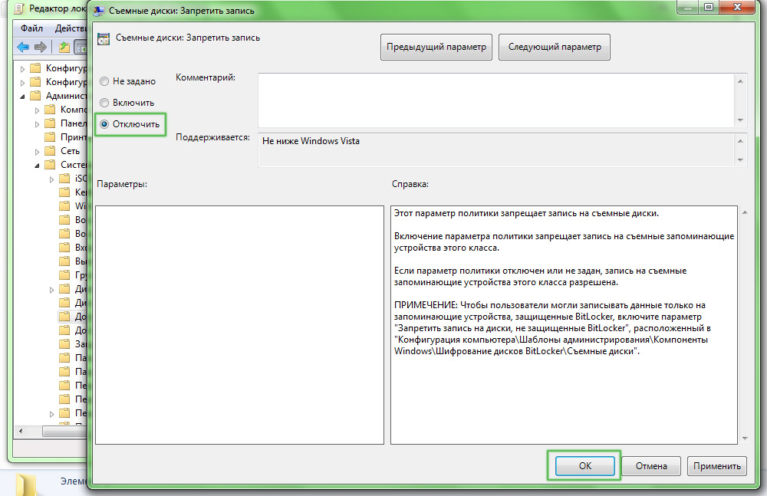Select the Не задано radio button
The height and width of the screenshot is (496, 767).
104,81
